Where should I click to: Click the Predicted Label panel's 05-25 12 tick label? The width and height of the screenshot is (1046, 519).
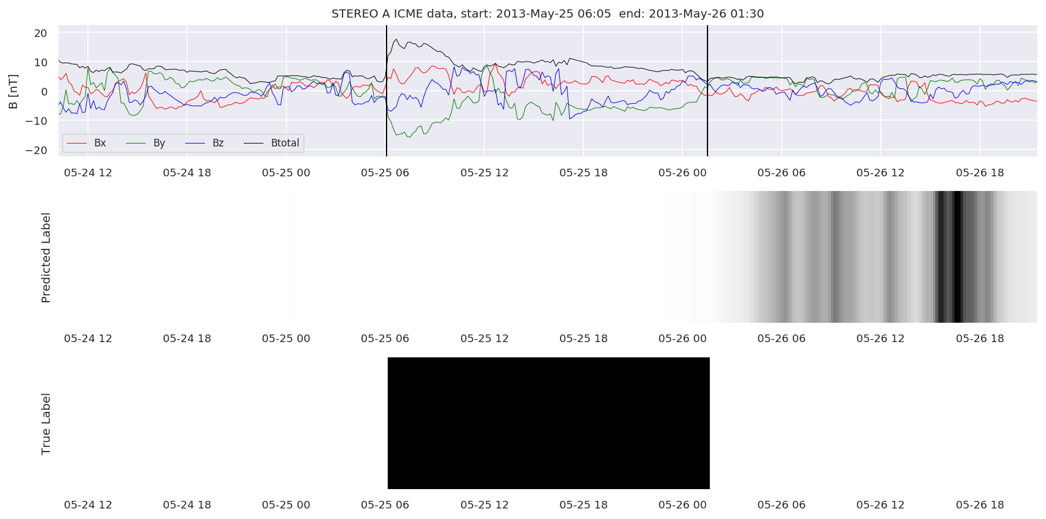click(x=484, y=339)
